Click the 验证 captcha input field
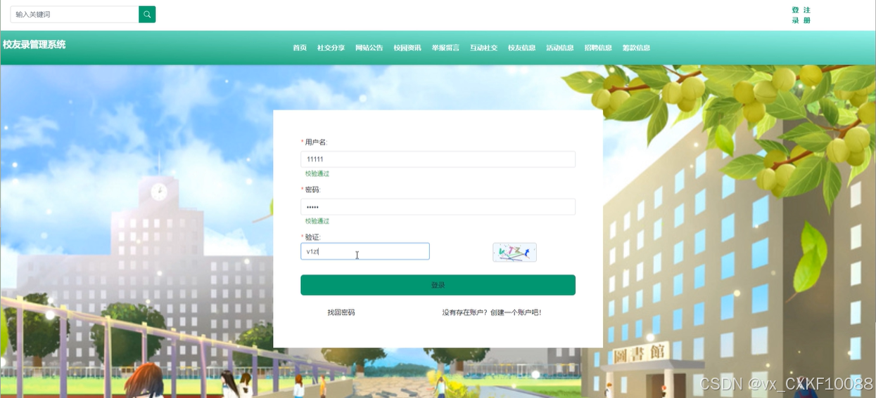 pos(365,251)
